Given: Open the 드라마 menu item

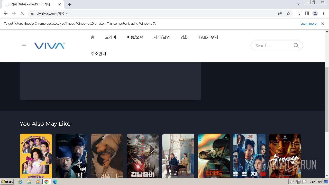Looking at the screenshot, I should 111,37.
